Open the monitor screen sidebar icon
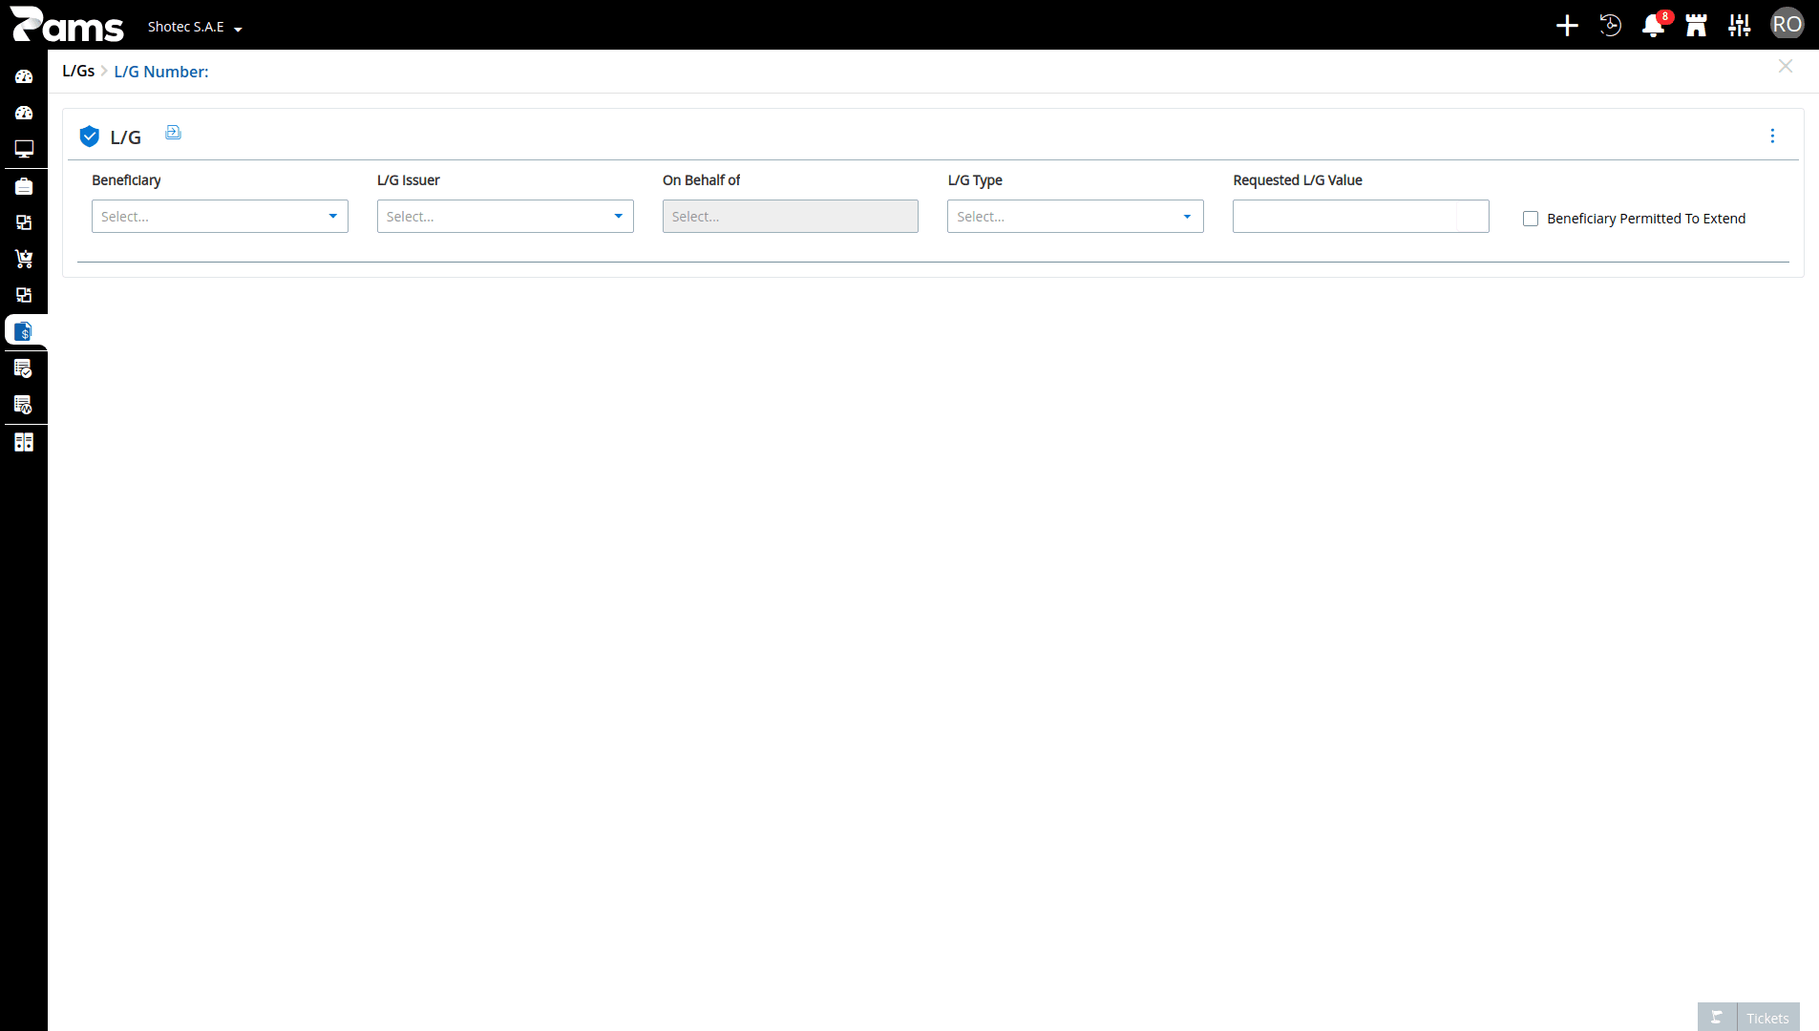This screenshot has width=1819, height=1031. tap(24, 149)
